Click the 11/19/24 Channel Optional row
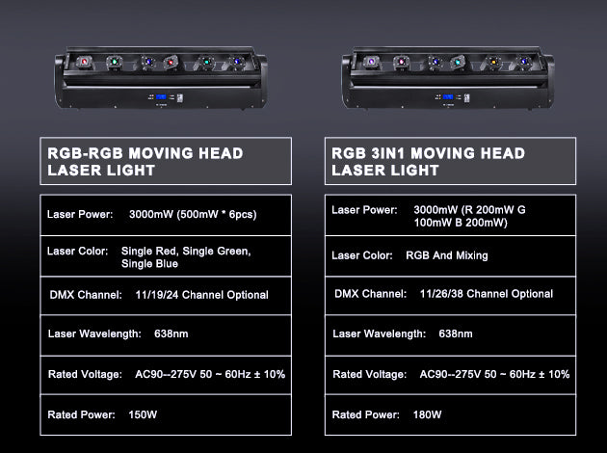This screenshot has height=453, width=607. point(165,295)
